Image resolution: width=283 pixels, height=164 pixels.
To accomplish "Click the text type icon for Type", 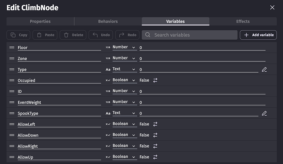I will click(108, 69).
